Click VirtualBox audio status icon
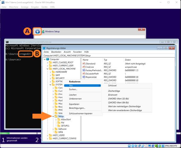 click(x=136, y=146)
